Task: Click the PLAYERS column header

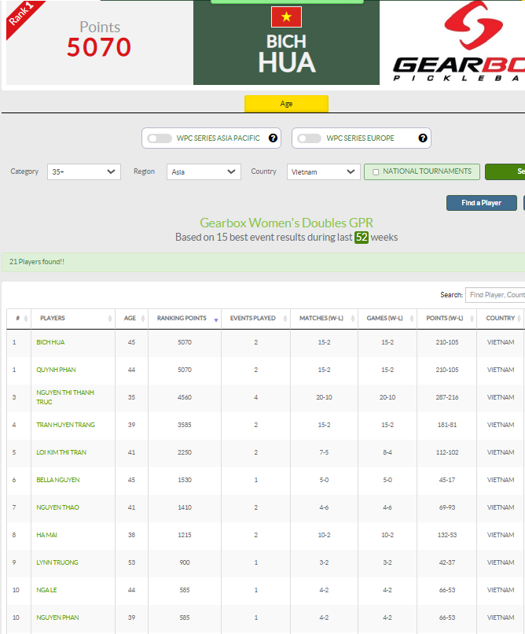Action: [x=73, y=319]
